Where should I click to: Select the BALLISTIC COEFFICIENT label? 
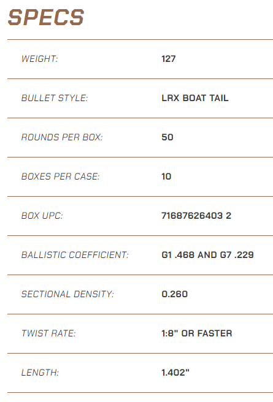tap(75, 255)
